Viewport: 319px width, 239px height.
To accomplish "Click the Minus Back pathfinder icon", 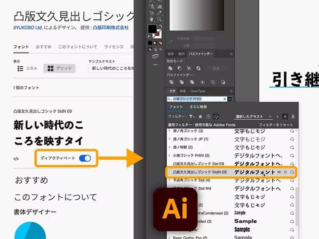I will (223, 82).
